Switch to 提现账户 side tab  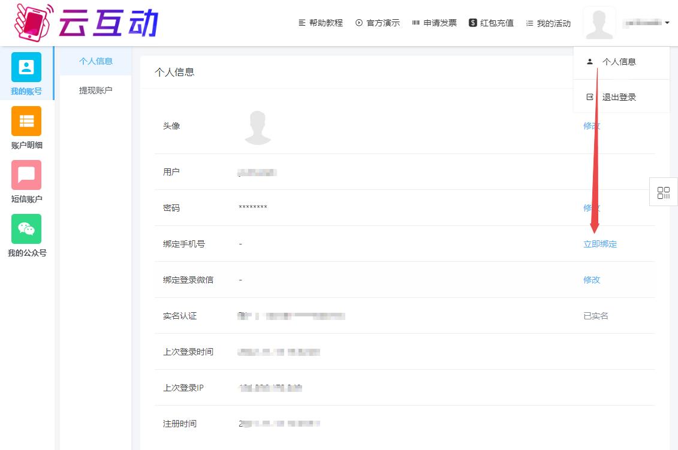pos(96,90)
